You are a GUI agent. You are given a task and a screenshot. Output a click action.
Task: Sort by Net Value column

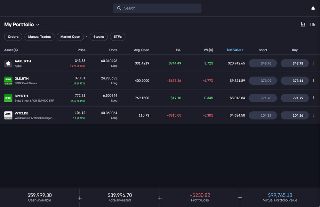tap(235, 50)
